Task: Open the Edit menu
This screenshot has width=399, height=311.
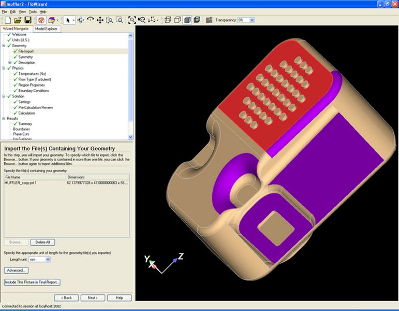Action: (13, 12)
